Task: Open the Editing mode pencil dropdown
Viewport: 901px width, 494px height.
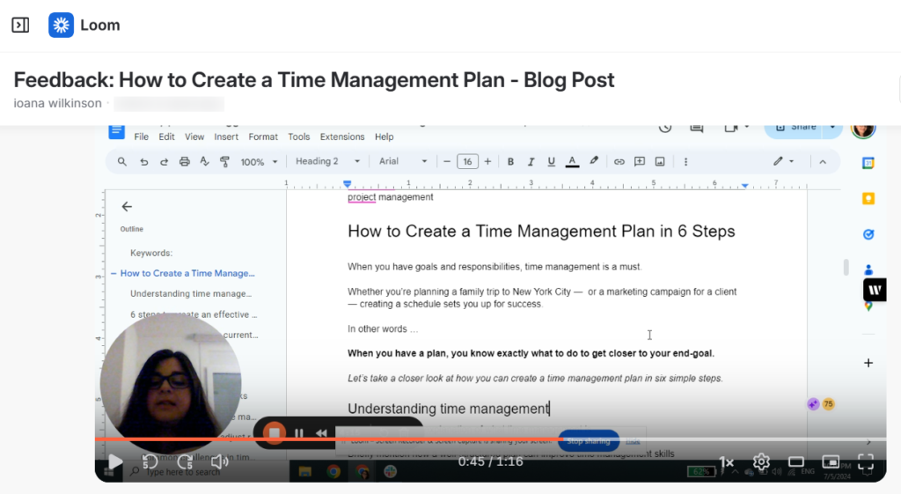Action: pos(783,162)
